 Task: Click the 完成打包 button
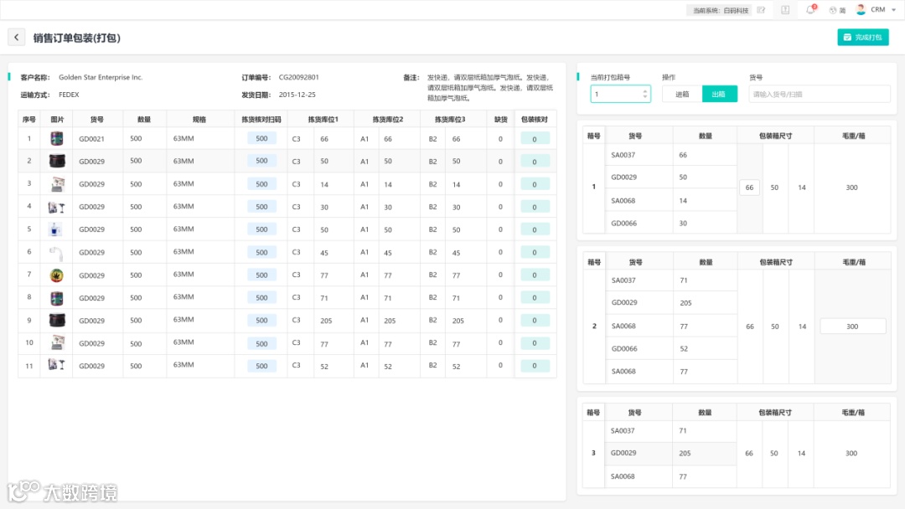pos(863,38)
